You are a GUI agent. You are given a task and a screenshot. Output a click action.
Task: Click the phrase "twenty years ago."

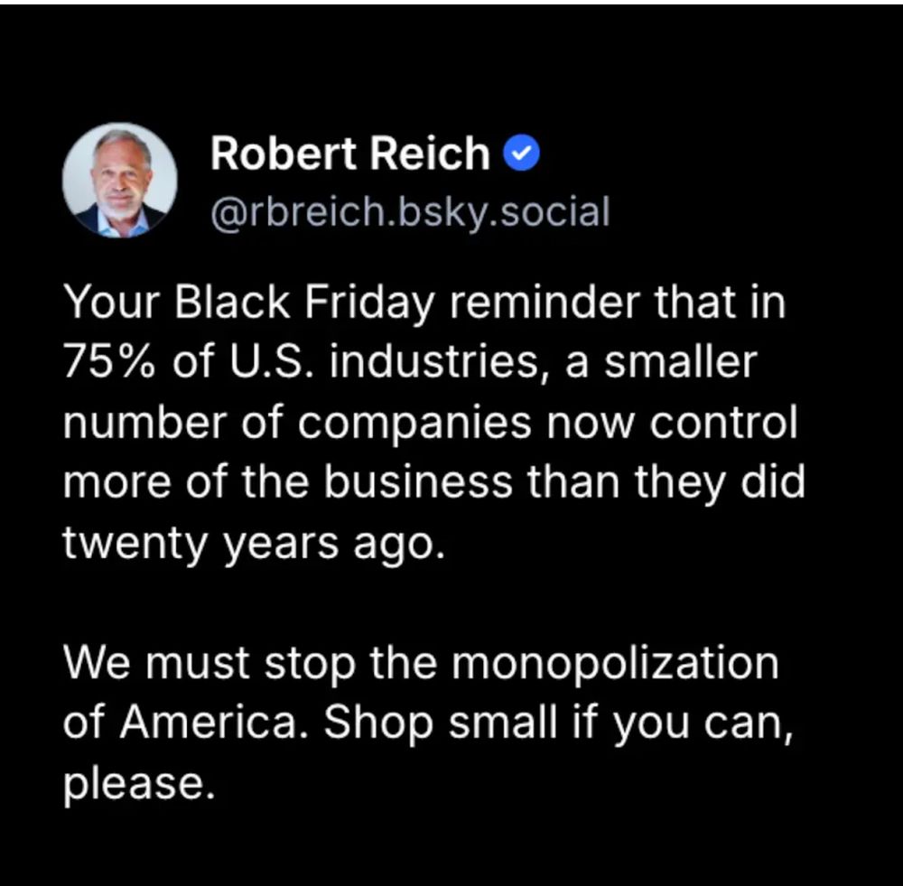(x=254, y=543)
